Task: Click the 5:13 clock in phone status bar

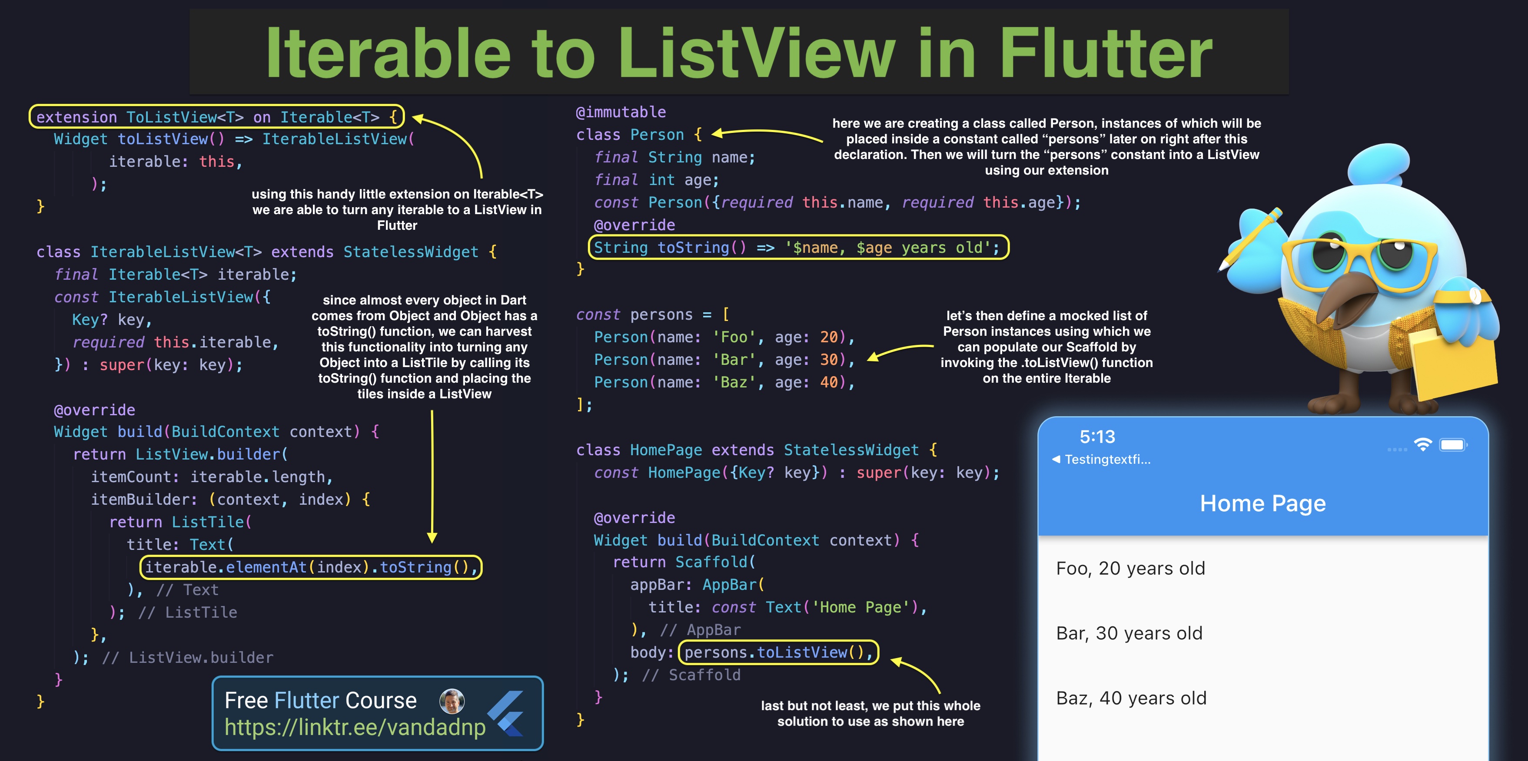Action: (x=1097, y=437)
